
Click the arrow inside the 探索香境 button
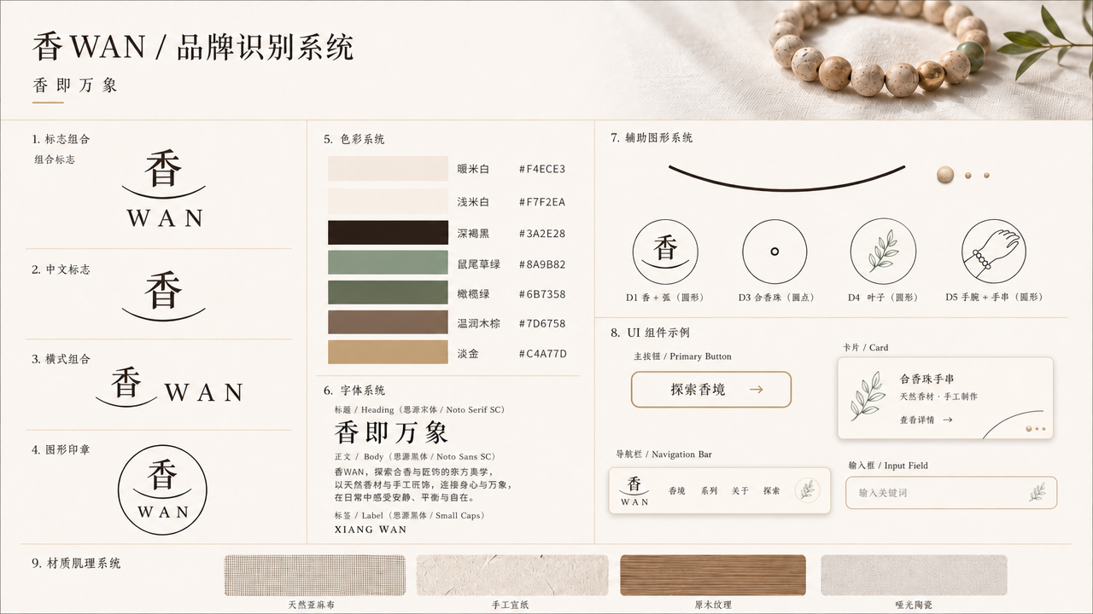point(756,390)
